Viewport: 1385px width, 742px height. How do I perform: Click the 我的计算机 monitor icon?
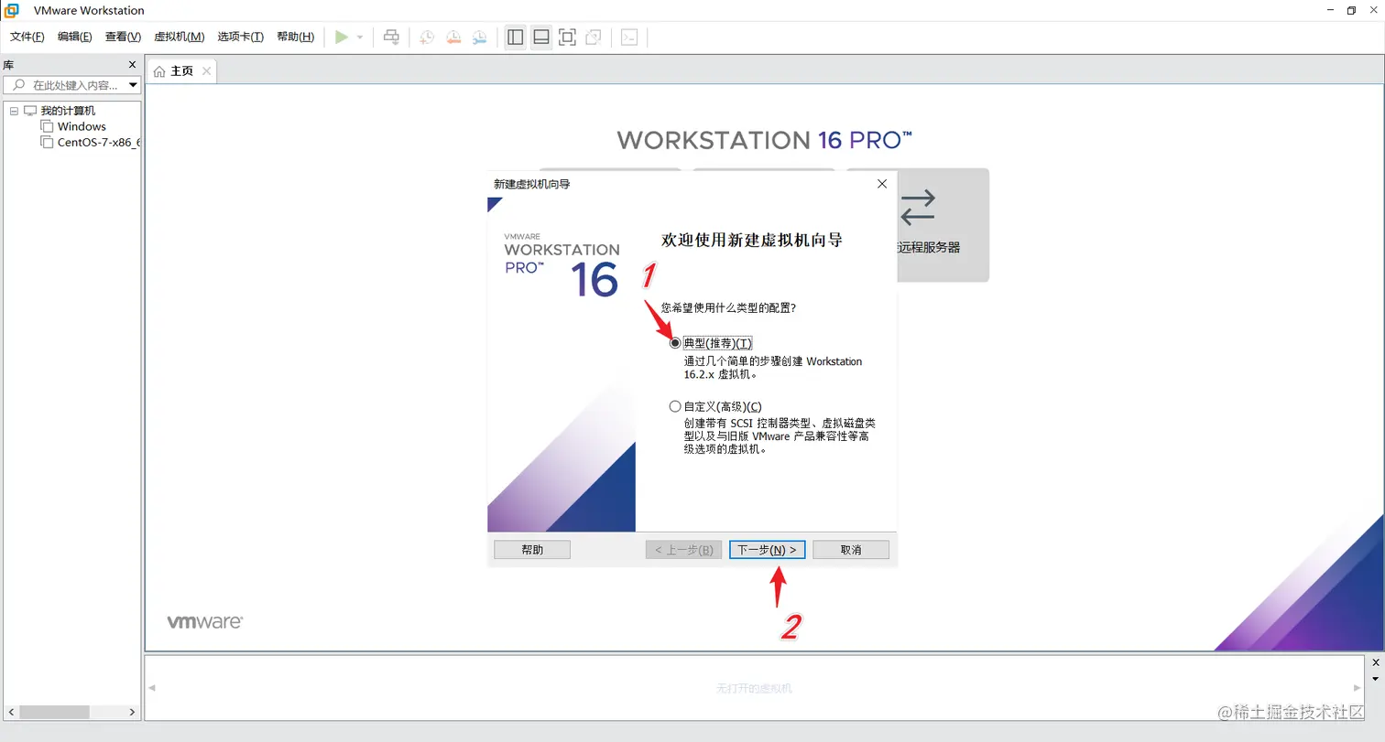click(30, 111)
